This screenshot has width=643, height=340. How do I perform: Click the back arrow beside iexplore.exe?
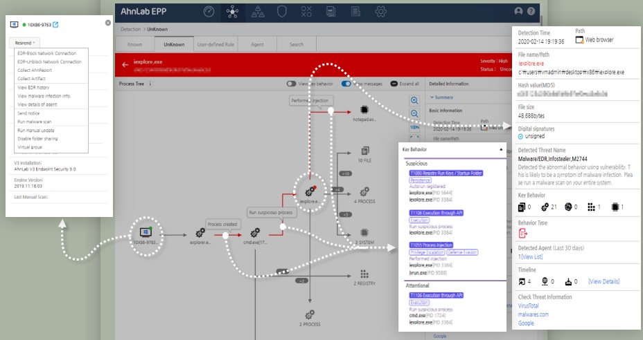coord(125,65)
